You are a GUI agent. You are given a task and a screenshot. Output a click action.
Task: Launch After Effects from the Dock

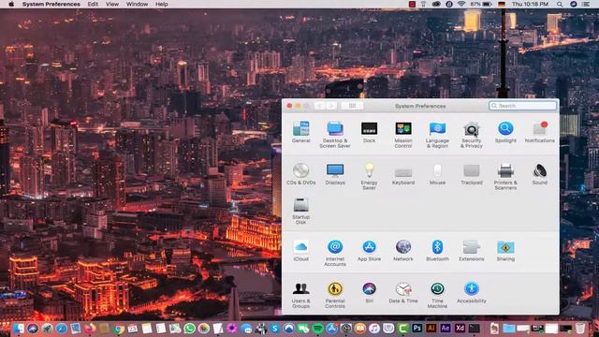coord(446,329)
